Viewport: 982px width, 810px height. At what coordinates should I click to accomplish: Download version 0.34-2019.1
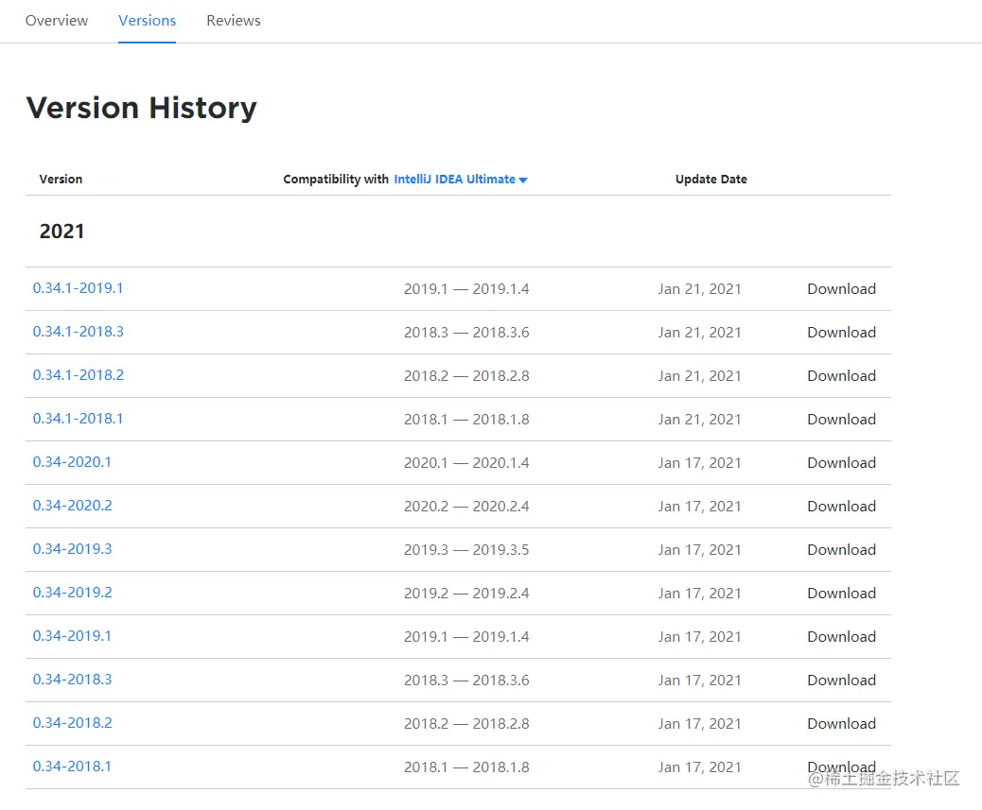(841, 637)
